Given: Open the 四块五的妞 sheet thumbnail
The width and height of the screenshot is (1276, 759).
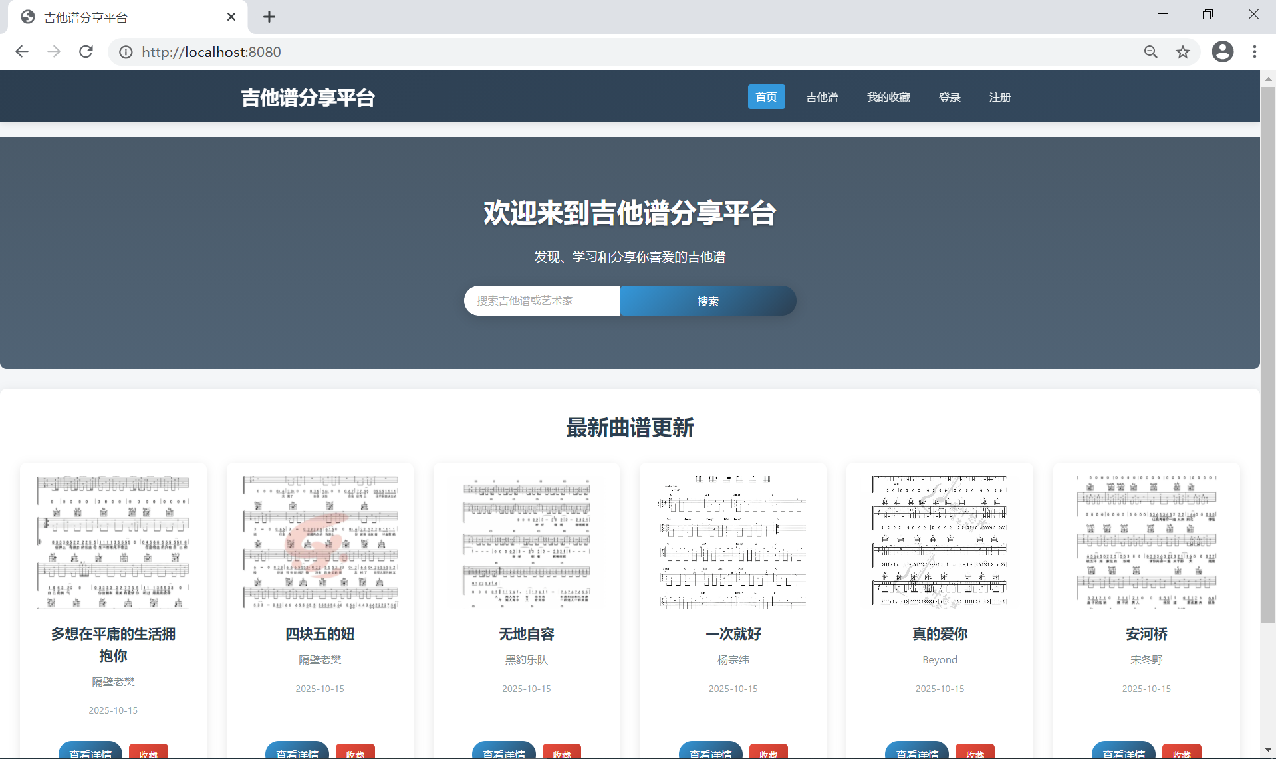Looking at the screenshot, I should [320, 542].
